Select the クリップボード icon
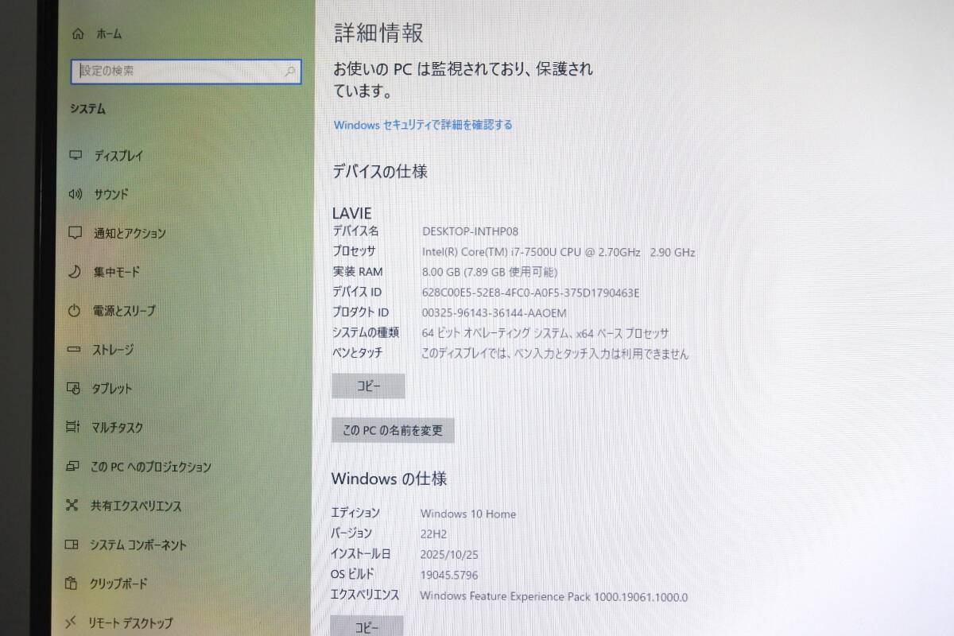Viewport: 954px width, 636px height. [72, 584]
